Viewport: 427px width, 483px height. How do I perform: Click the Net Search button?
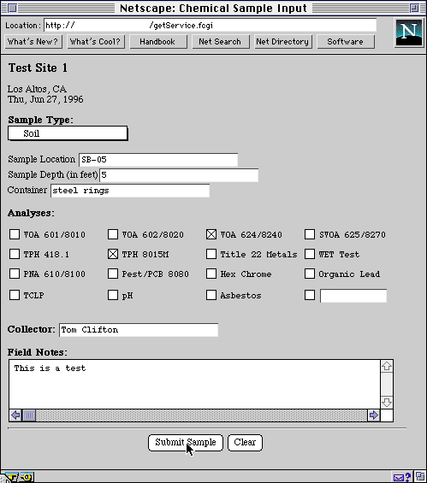(220, 42)
